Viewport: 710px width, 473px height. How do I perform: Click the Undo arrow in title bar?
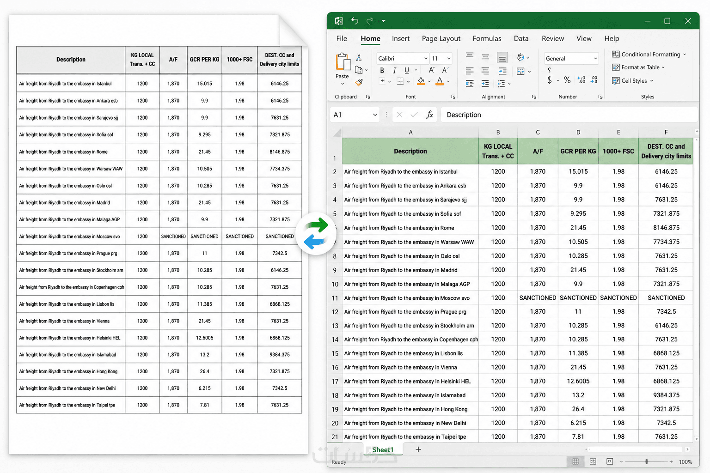[355, 20]
